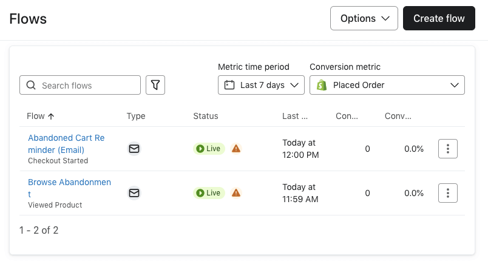Open the three-dot menu for Abandoned Cart Reminder
Screen dimensions: 488x261
[448, 149]
